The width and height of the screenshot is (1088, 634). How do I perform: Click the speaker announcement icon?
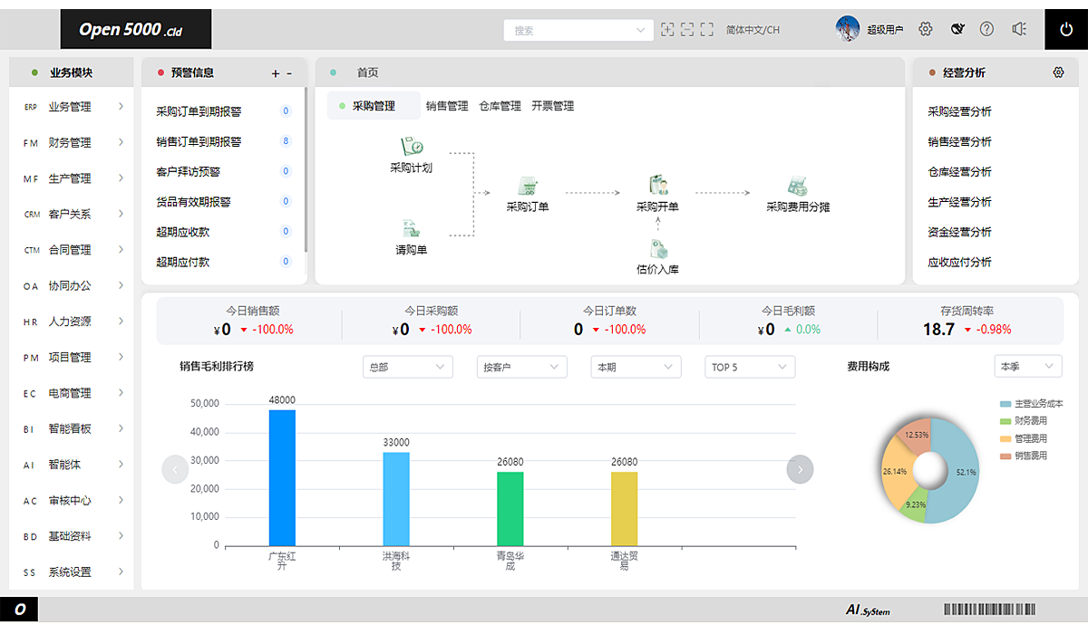click(1019, 29)
